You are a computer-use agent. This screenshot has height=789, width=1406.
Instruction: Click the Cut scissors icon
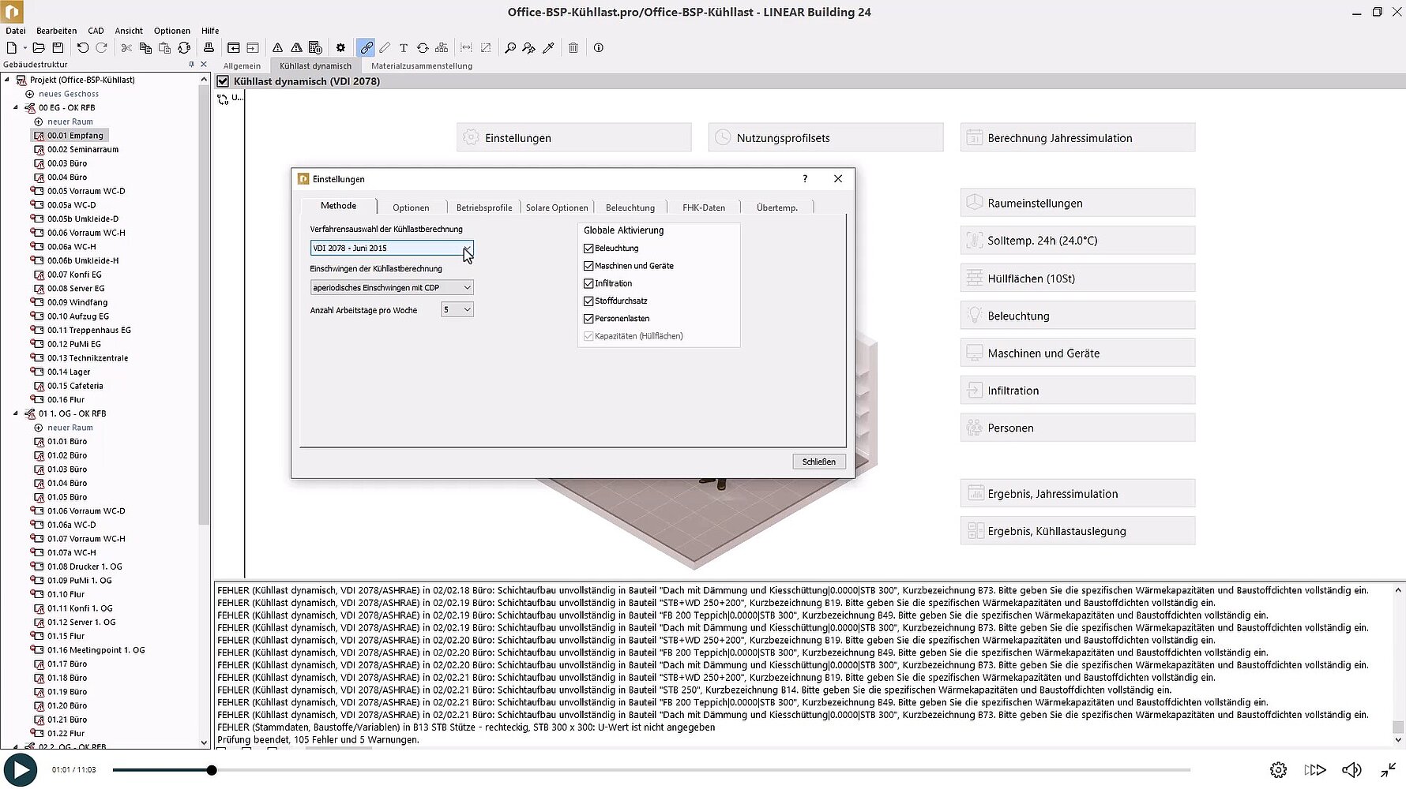[126, 48]
